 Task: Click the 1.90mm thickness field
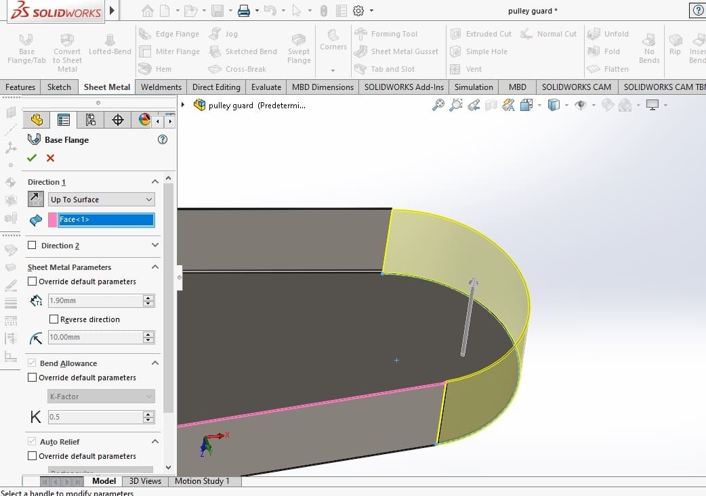(x=95, y=300)
